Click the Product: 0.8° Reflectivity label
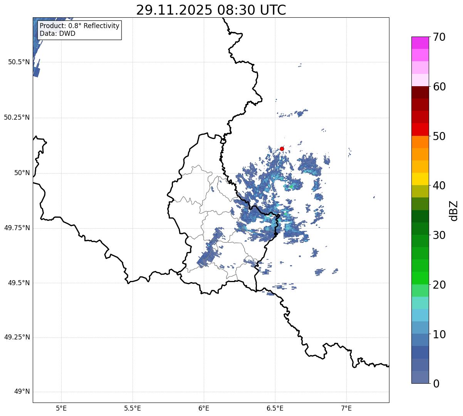This screenshot has height=416, width=463. click(80, 26)
